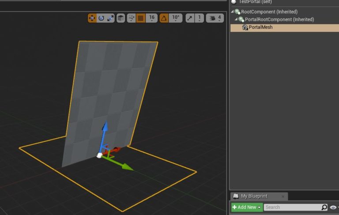
Task: Open rotation snap angle dropdown showing 10°
Action: (x=176, y=18)
